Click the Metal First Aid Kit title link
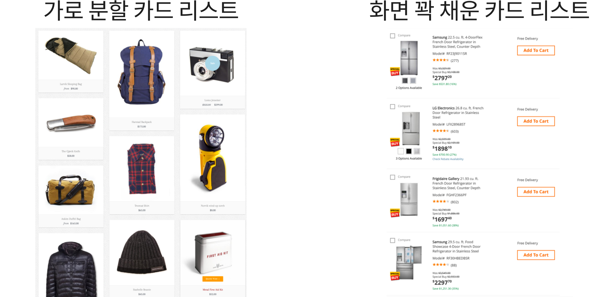610x297 pixels. click(213, 290)
